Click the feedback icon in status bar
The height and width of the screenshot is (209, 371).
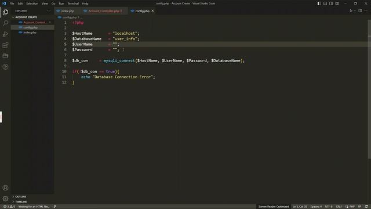[x=359, y=207]
